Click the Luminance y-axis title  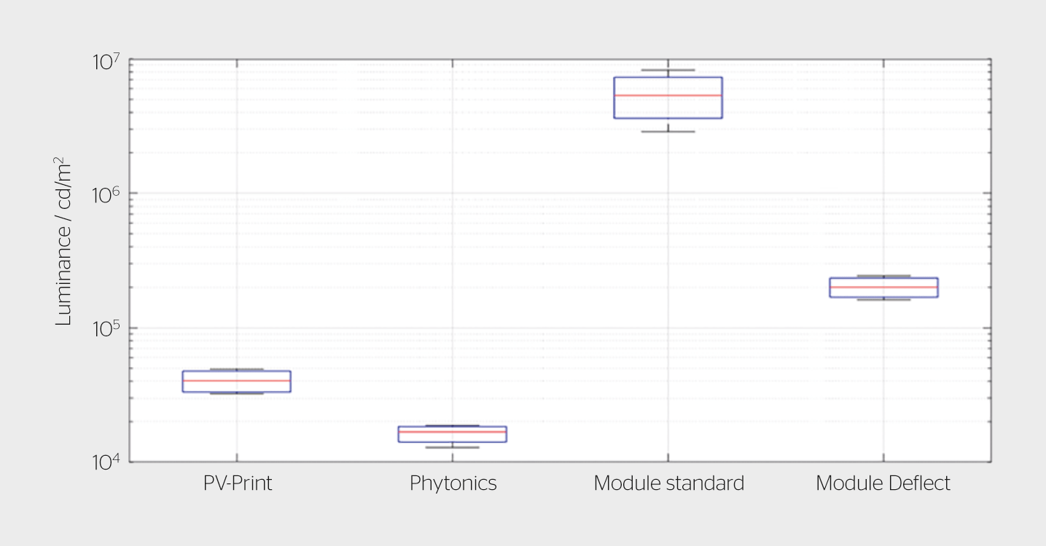pyautogui.click(x=64, y=241)
